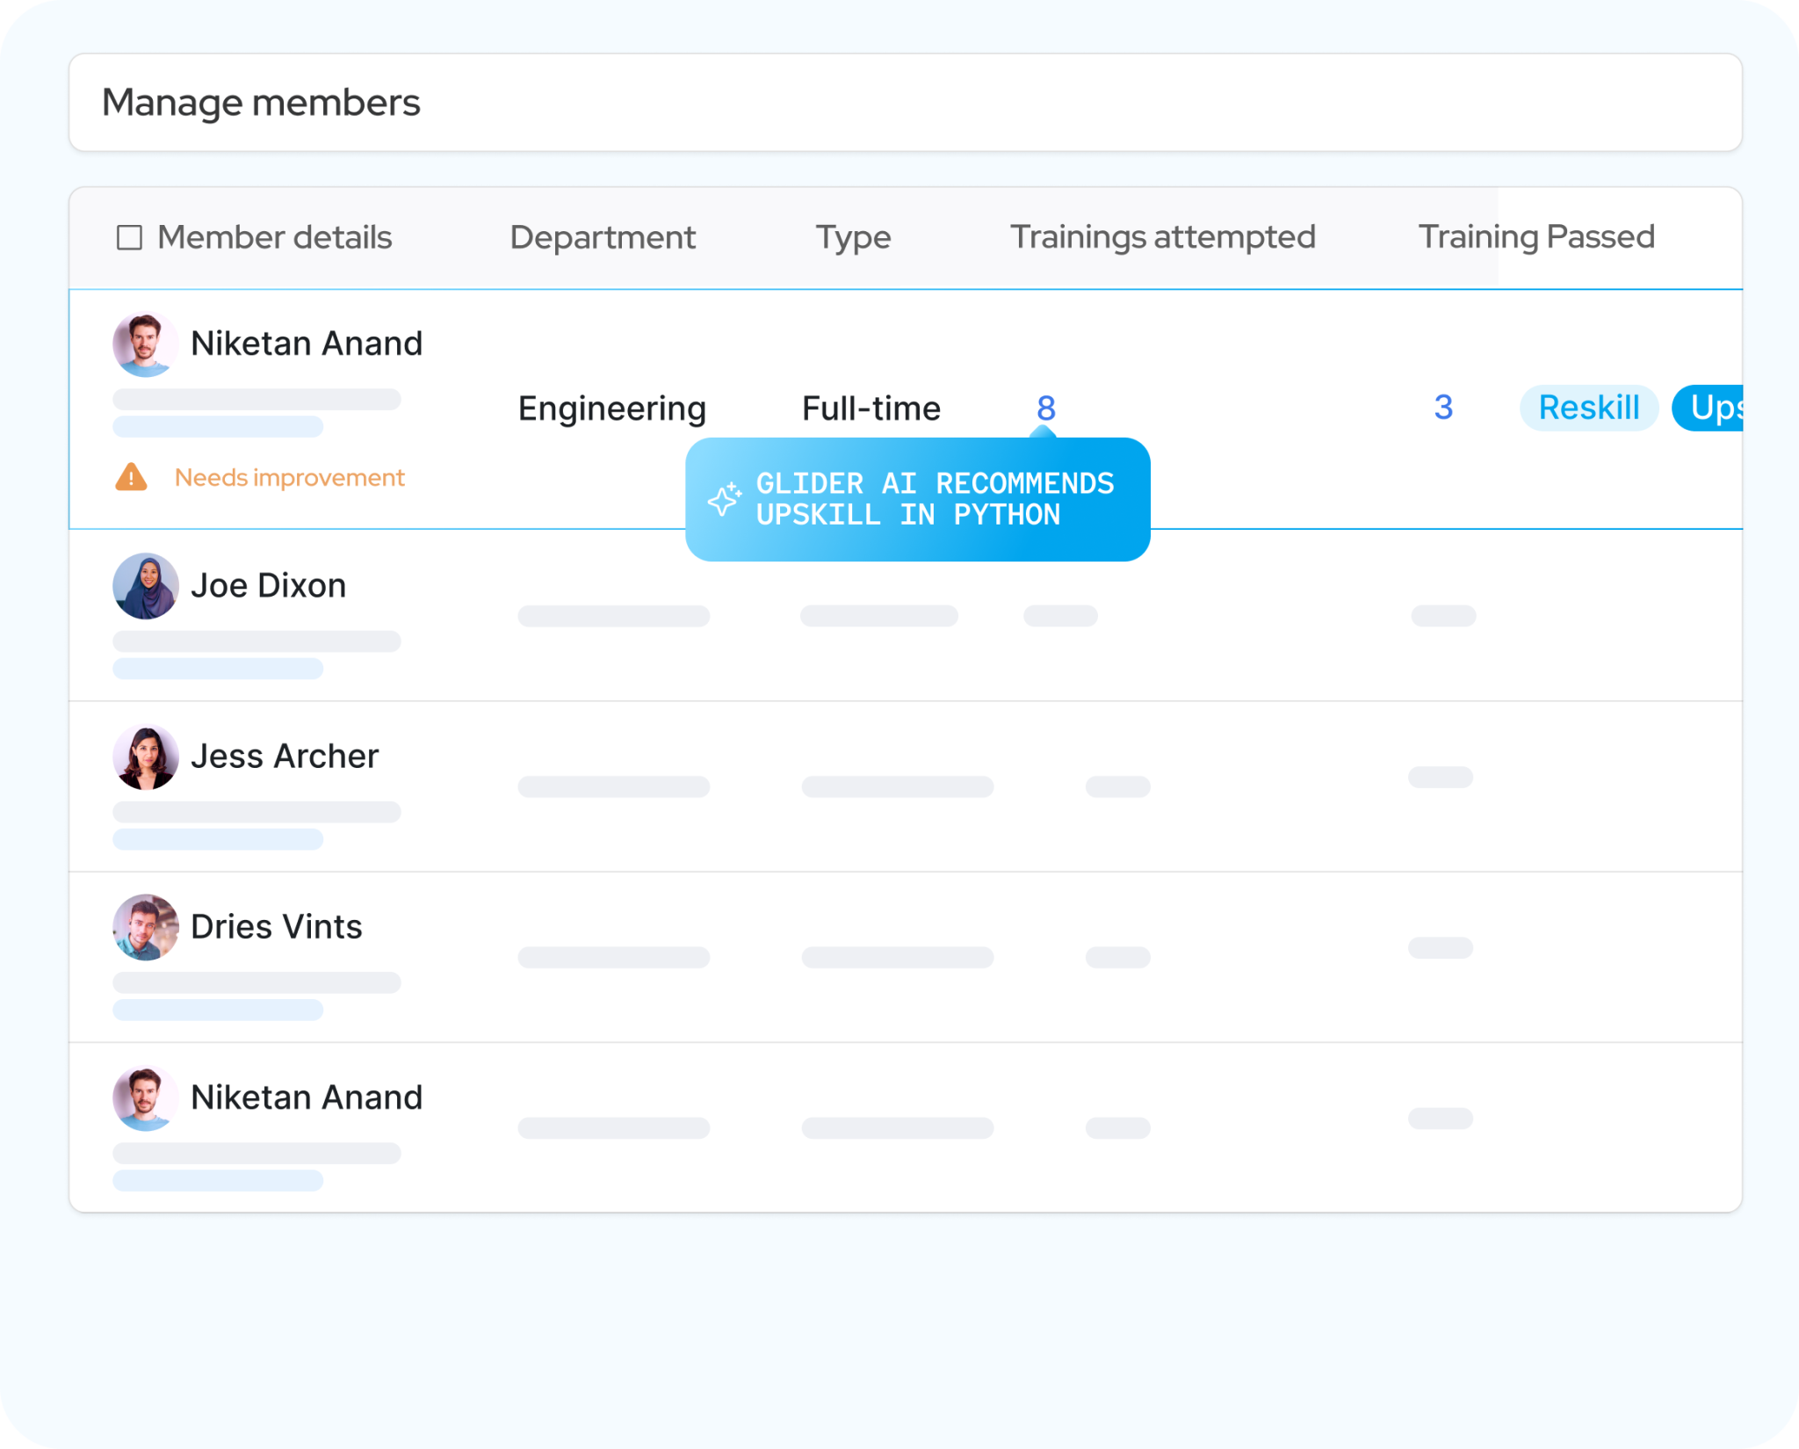Click the last row Niketan Anand avatar
This screenshot has width=1799, height=1449.
[x=145, y=1098]
